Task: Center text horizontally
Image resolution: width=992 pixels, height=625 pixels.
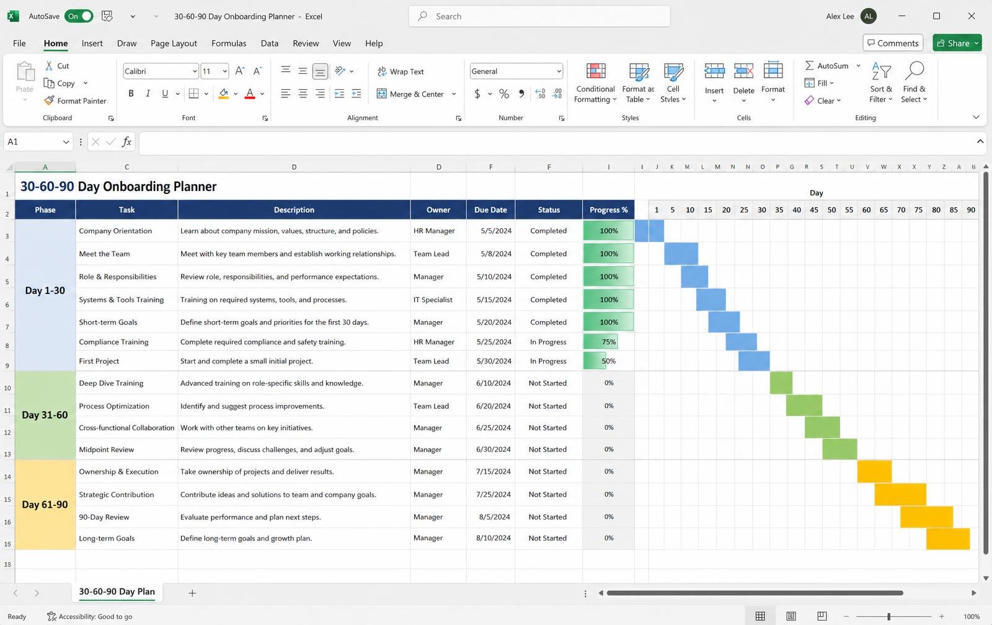Action: click(x=303, y=94)
